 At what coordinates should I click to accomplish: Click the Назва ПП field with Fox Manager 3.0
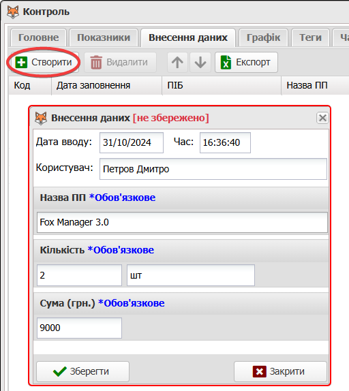coord(182,222)
